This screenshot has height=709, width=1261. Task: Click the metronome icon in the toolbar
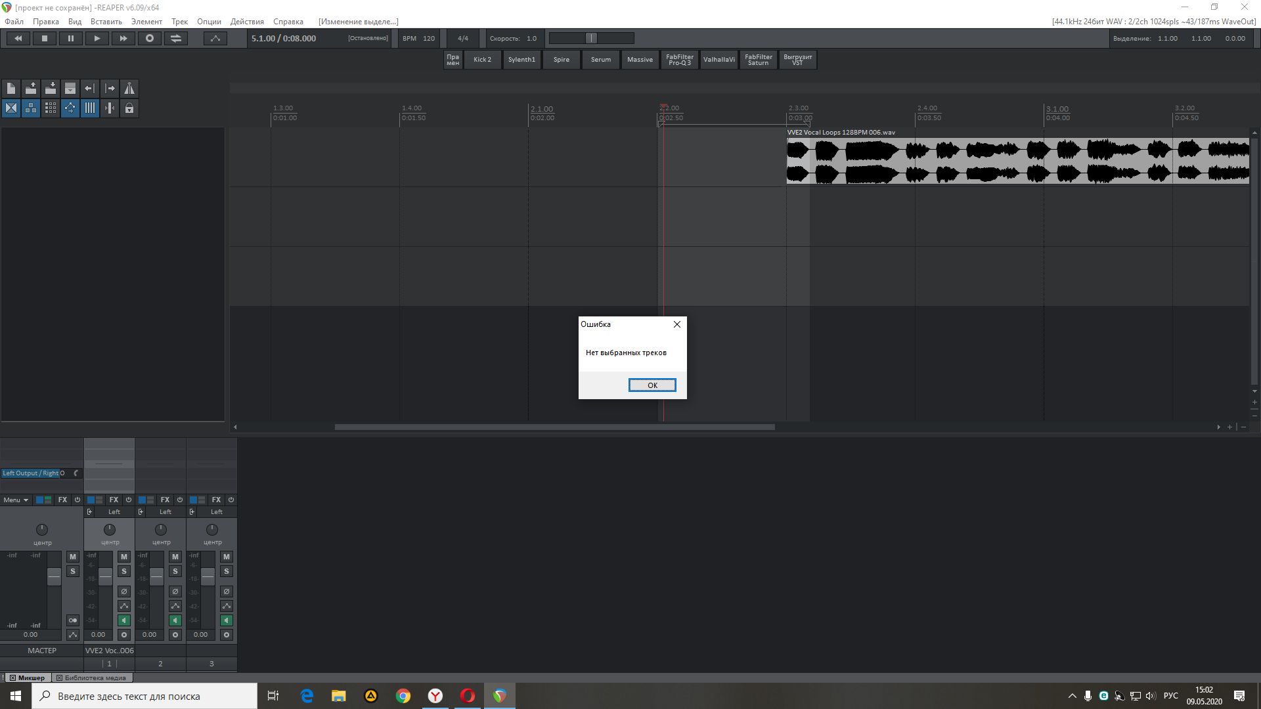point(129,89)
